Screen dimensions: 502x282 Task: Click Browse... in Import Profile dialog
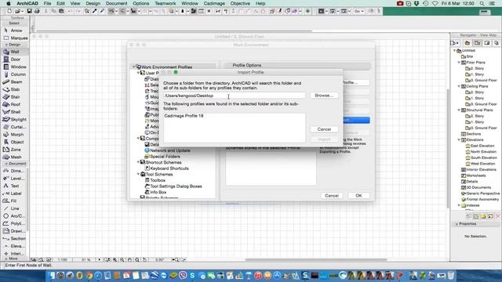click(324, 96)
